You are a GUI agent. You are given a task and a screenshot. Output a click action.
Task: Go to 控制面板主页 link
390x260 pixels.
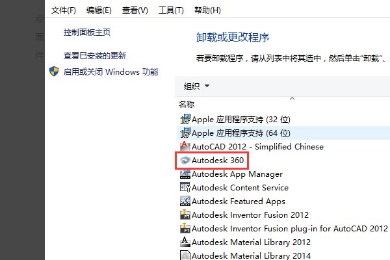coord(87,32)
